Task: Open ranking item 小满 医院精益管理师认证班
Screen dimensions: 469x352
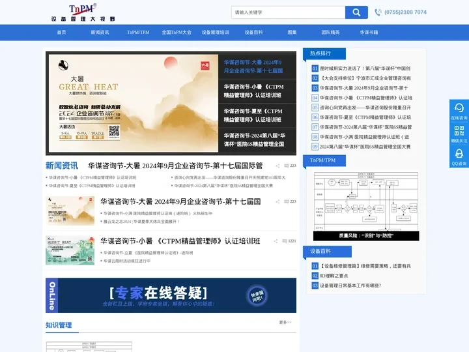Action: tap(364, 137)
